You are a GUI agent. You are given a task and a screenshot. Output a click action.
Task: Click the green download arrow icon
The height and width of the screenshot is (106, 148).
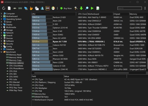coord(81,8)
